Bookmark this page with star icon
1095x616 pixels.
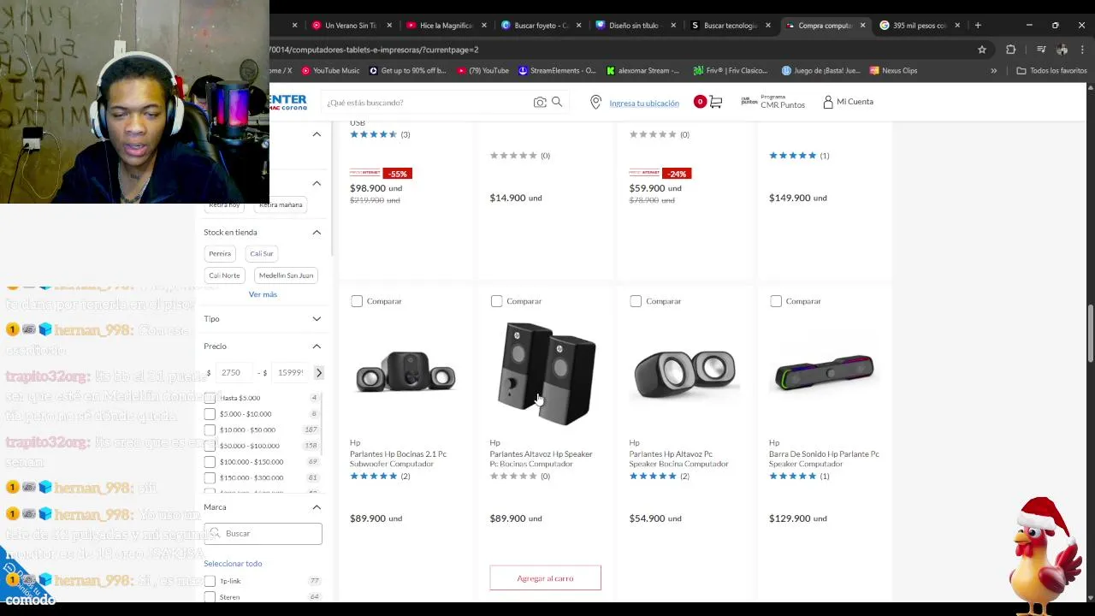982,50
